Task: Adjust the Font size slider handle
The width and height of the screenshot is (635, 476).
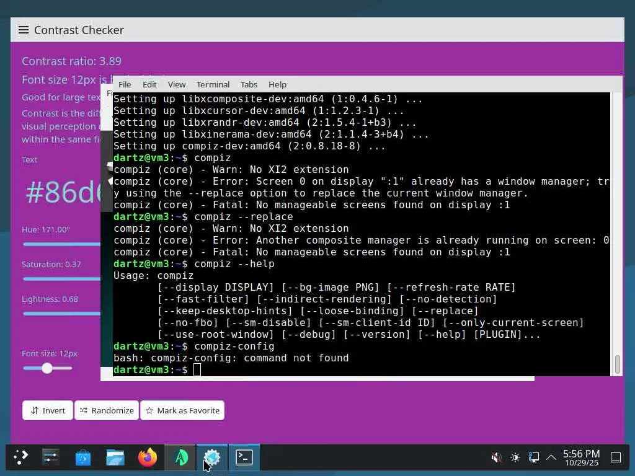Action: 47,368
